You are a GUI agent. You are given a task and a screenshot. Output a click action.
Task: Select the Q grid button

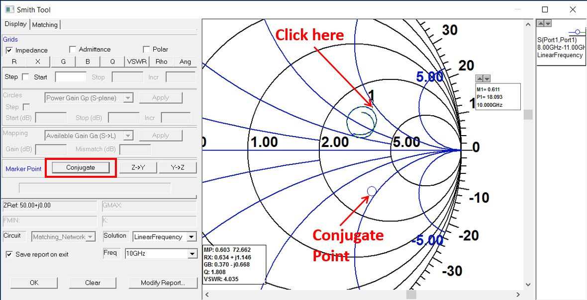point(112,62)
